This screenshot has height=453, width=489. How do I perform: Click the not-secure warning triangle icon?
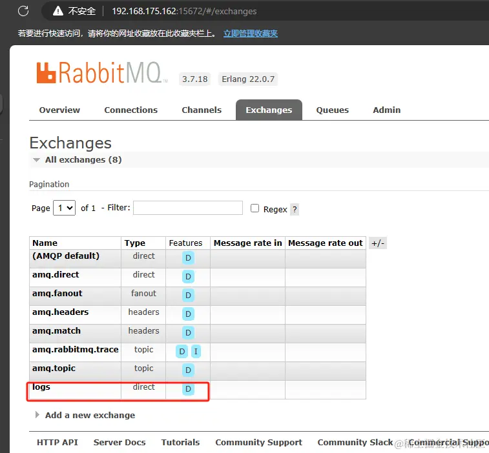(58, 11)
